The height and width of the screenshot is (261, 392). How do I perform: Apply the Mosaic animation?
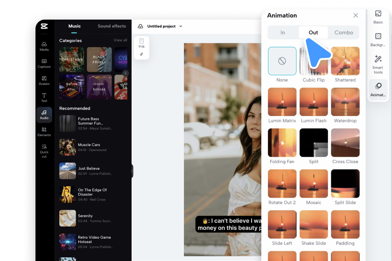click(314, 184)
